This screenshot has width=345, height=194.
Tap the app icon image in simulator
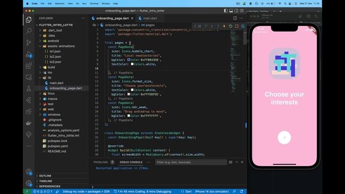click(x=284, y=64)
